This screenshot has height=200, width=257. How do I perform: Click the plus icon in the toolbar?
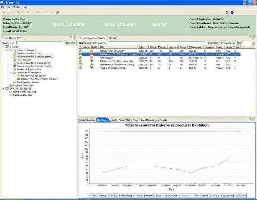point(19,12)
